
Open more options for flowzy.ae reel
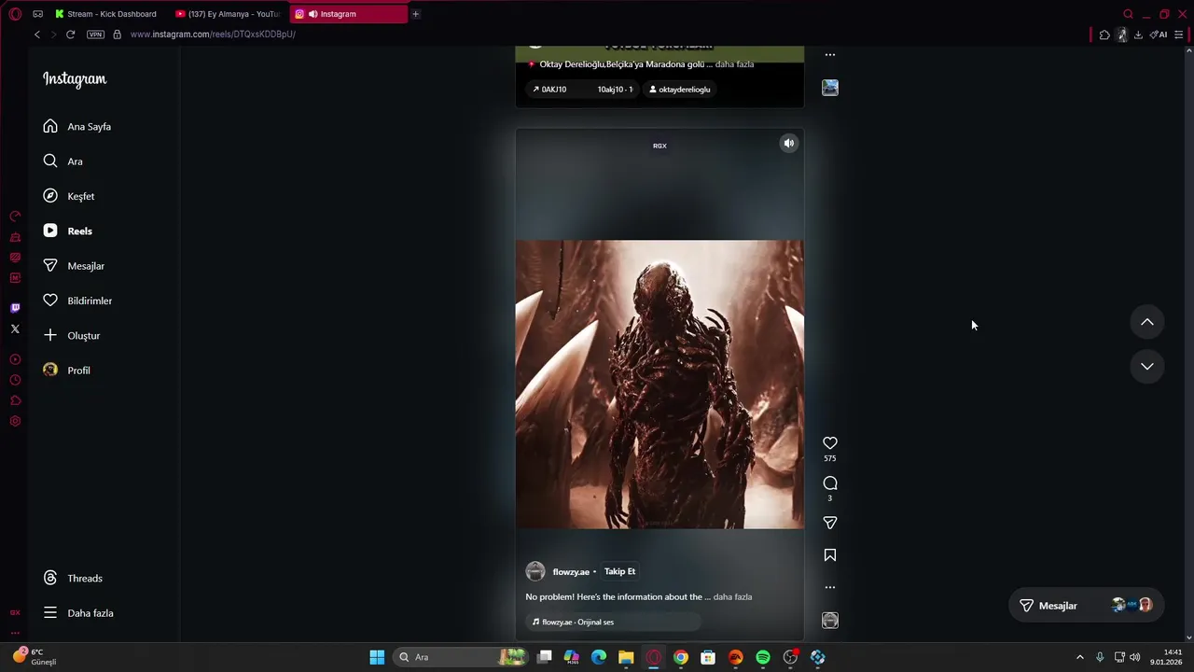click(830, 587)
